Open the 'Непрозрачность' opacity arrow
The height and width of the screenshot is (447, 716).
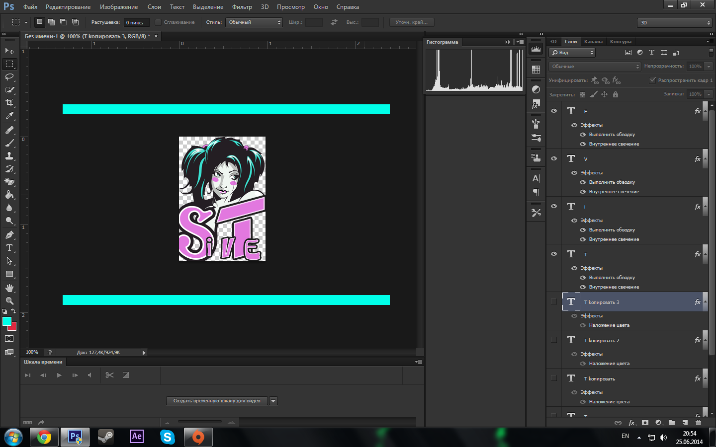point(709,66)
